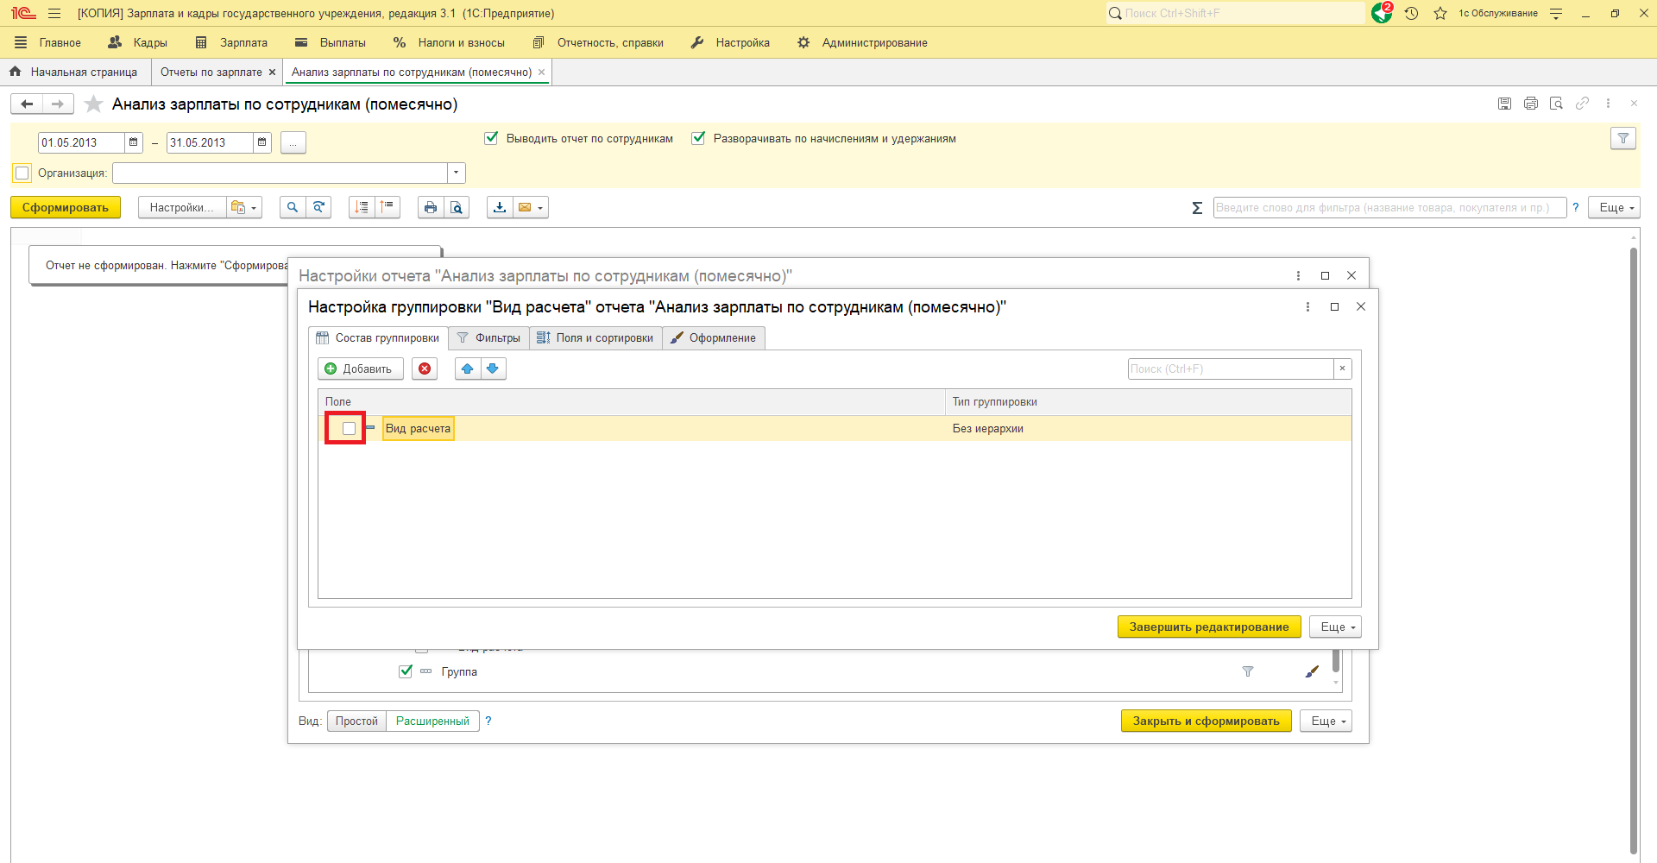Move grouping field up with blue arrow
This screenshot has height=863, width=1657.
click(x=468, y=369)
